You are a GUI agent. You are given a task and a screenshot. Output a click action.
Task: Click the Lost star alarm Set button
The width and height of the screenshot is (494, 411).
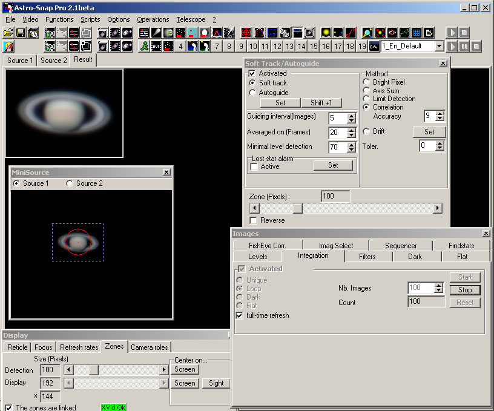[333, 165]
